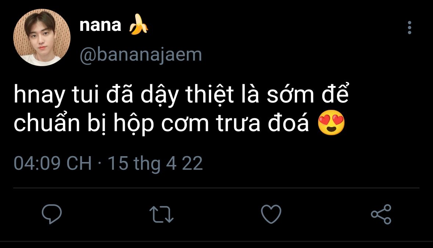The width and height of the screenshot is (433, 248).
Task: Retweet this post using arrows icon
Action: [162, 214]
